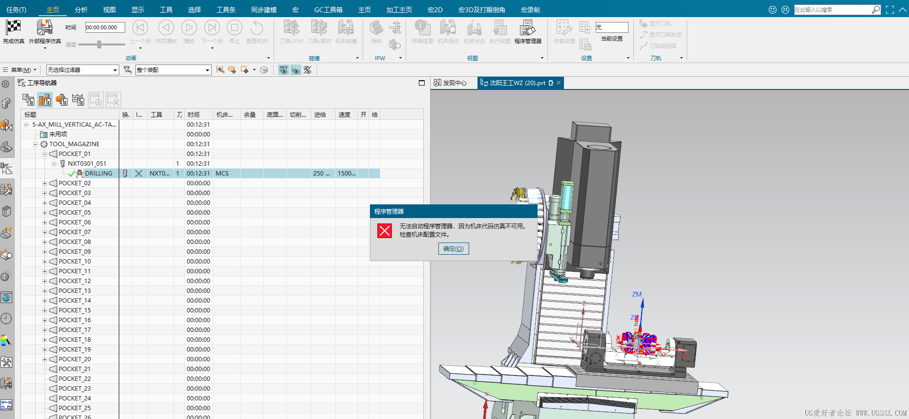Viewport: 909px width, 419px height.
Task: Open the GC工具箱 ribbon tab
Action: pyautogui.click(x=328, y=10)
